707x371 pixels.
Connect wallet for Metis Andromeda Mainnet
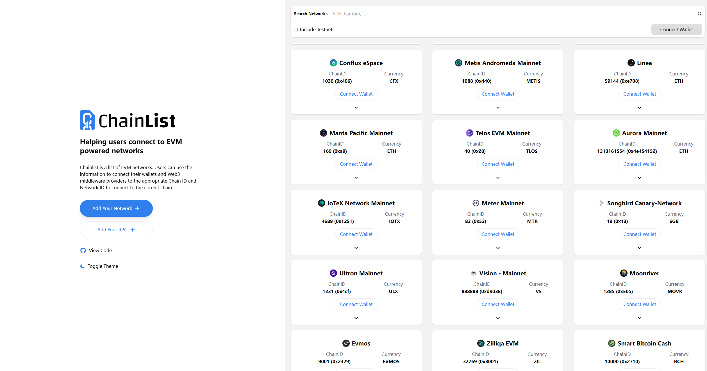click(498, 94)
